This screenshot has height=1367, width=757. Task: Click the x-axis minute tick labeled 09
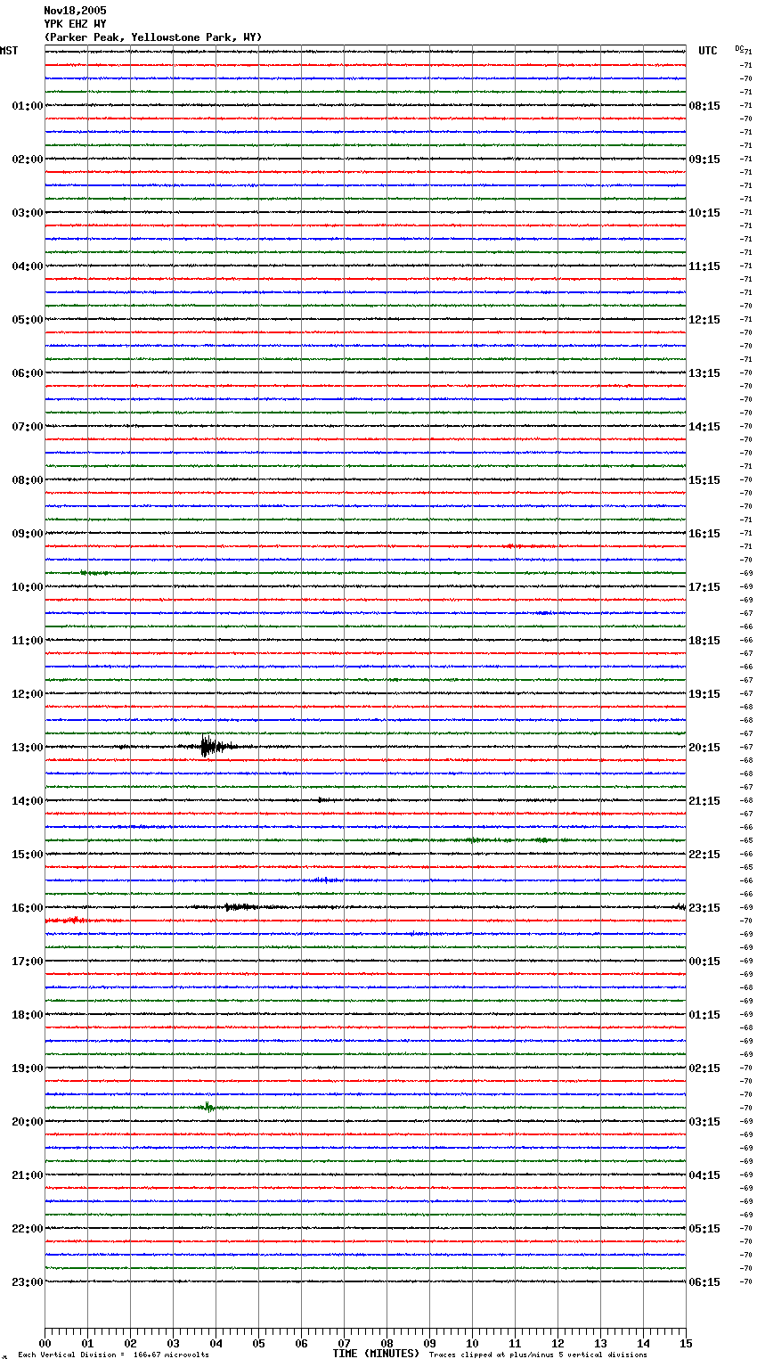point(429,1344)
